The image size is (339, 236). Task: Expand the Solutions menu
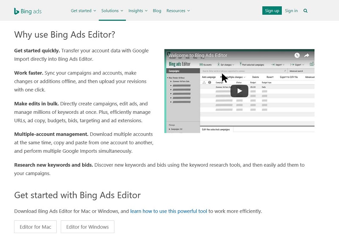(112, 11)
